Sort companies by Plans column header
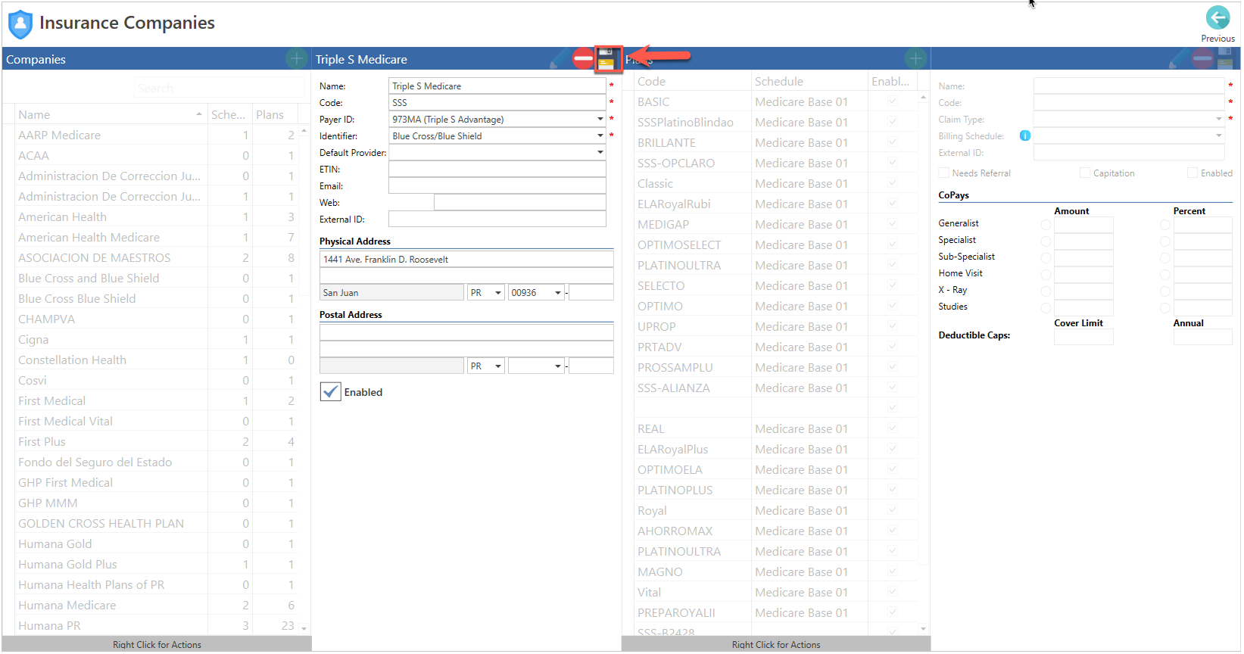The image size is (1244, 654). coord(276,114)
